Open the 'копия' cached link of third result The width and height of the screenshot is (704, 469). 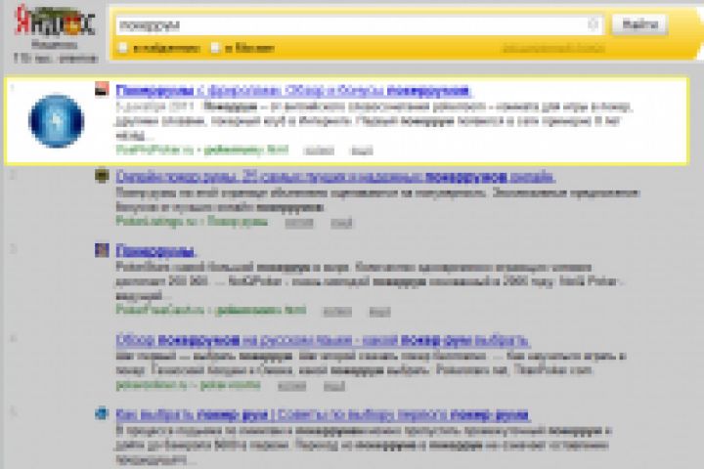[337, 312]
